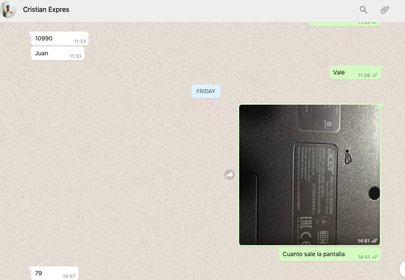Select message "Cuanto sale la pantalla"

point(330,254)
